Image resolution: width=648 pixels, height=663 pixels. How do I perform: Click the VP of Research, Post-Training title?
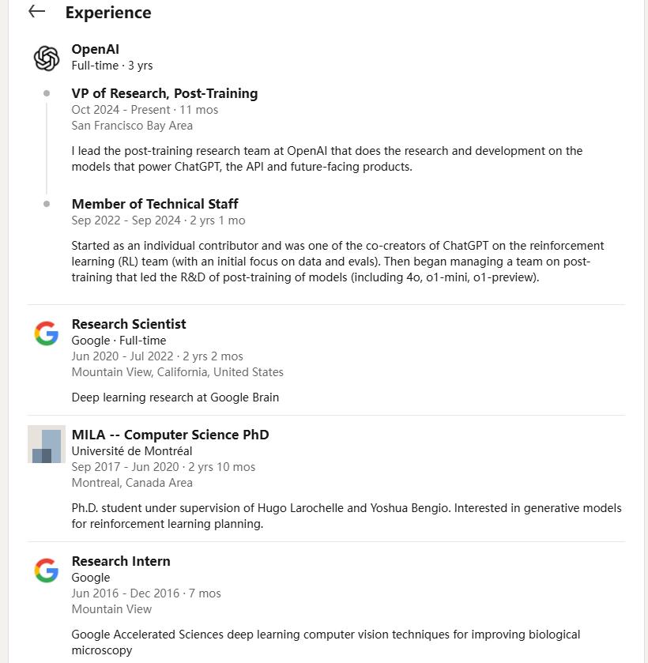(x=164, y=93)
